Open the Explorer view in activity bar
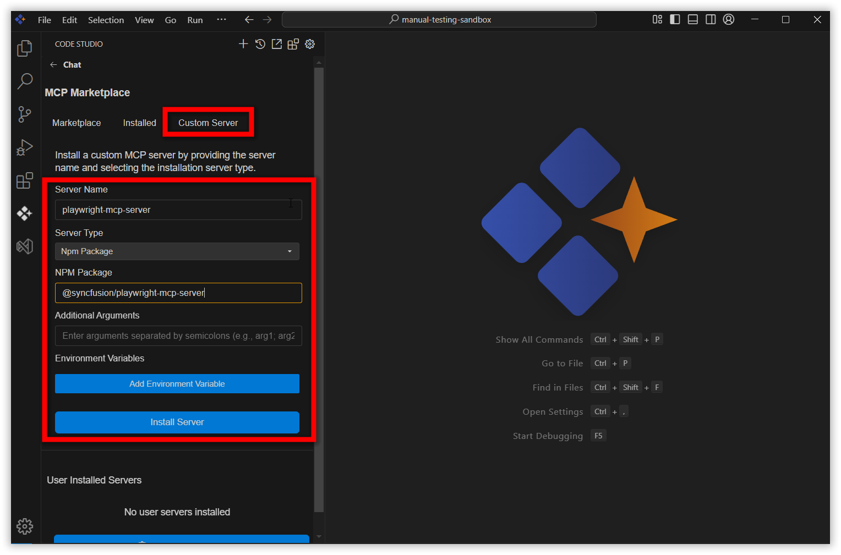 click(25, 48)
